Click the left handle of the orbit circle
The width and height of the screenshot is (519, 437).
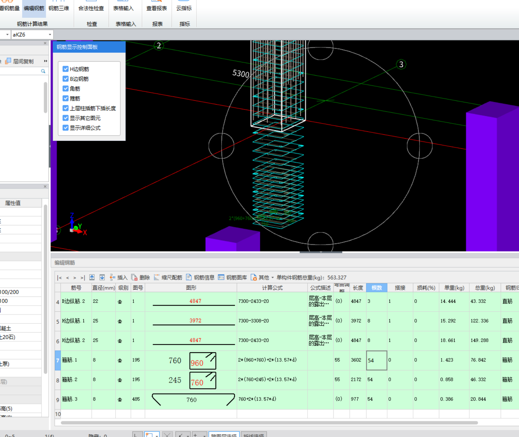tap(221, 146)
